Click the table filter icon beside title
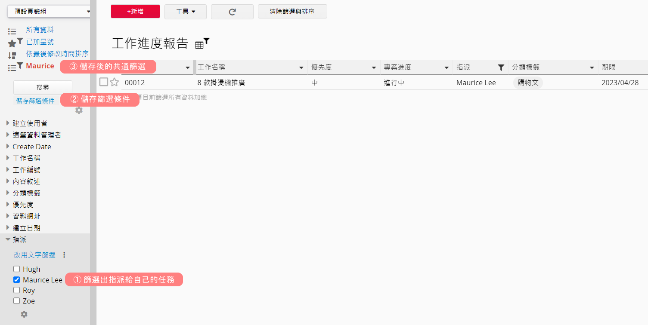 click(x=202, y=43)
